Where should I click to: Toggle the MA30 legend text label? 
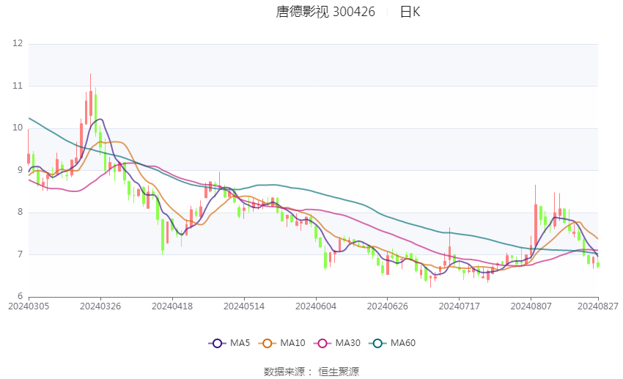346,343
